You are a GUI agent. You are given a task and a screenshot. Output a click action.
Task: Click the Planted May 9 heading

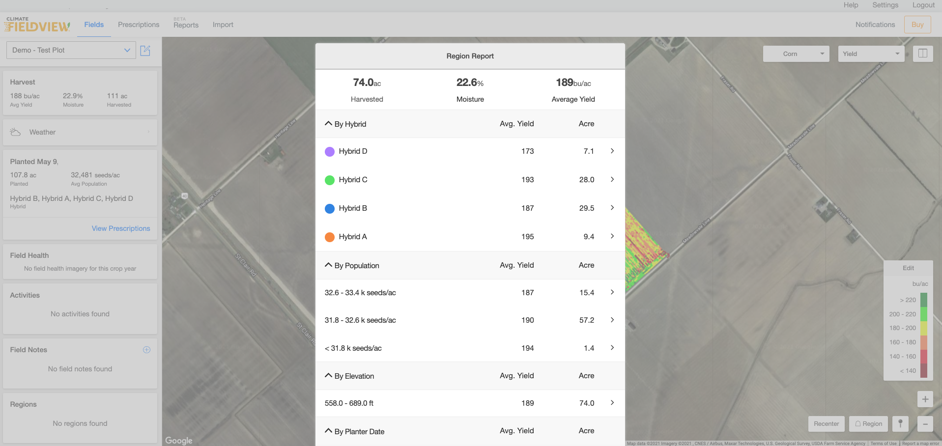click(x=34, y=162)
